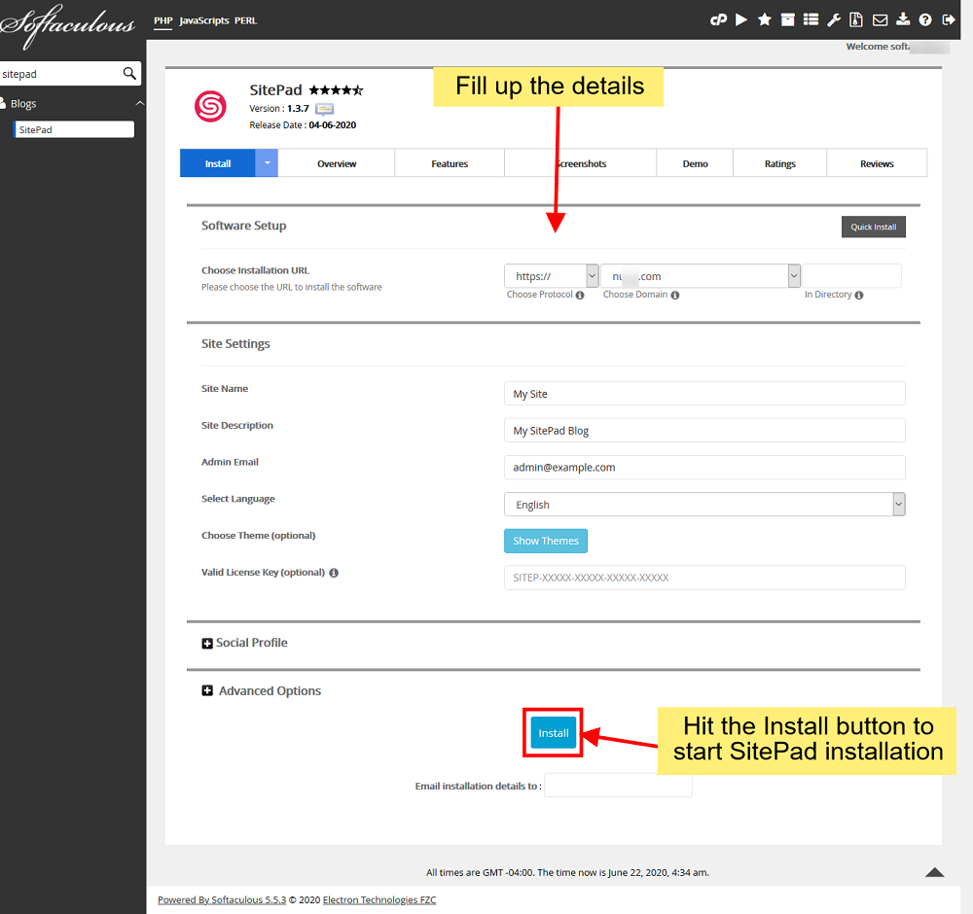Open the list-style task list icon
Viewport: 973px width, 914px height.
(x=811, y=19)
